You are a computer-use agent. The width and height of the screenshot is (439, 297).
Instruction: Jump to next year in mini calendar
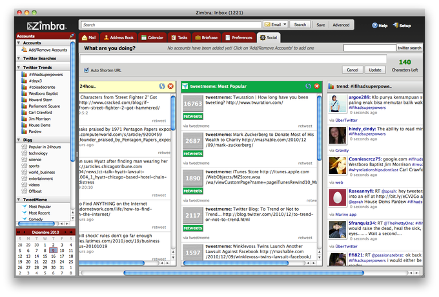[x=71, y=232]
